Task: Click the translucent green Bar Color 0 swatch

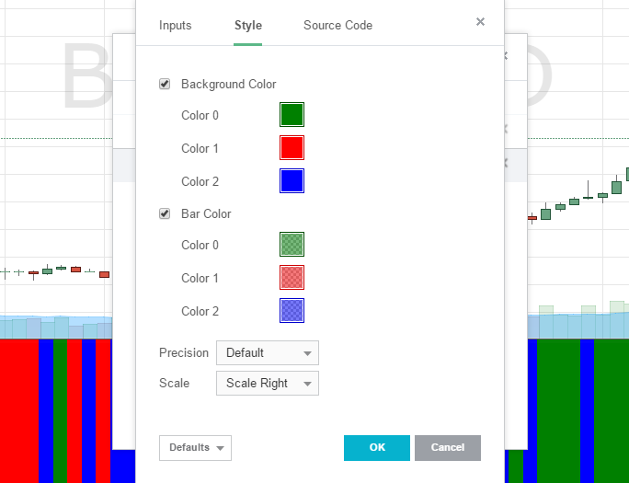Action: coord(292,245)
